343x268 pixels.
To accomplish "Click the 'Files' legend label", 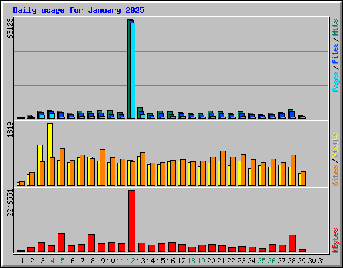I will (x=335, y=54).
